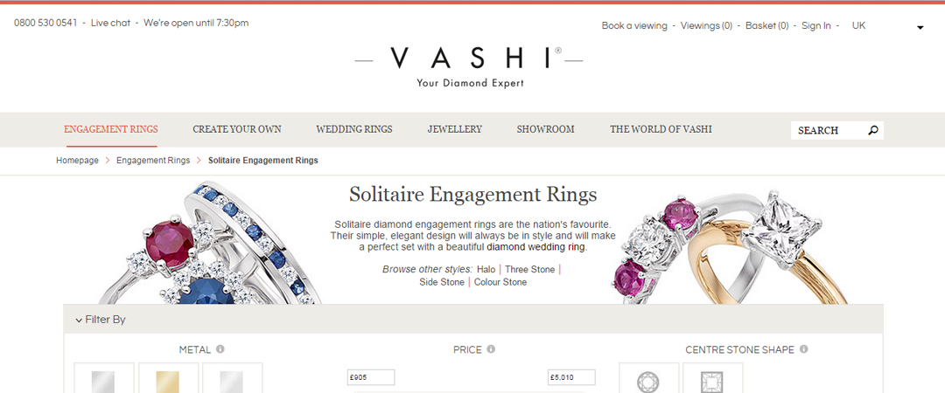Viewport: 945px width, 393px height.
Task: Open the Halo style link
Action: click(486, 270)
